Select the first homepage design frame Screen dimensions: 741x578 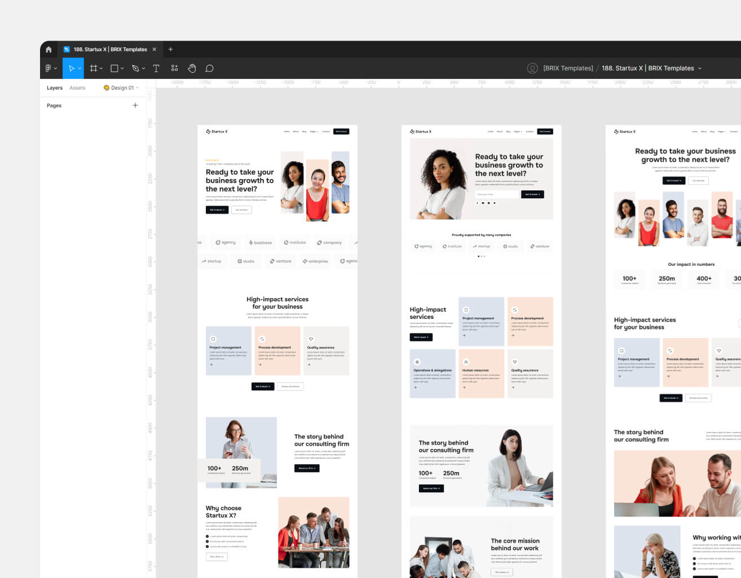277,351
